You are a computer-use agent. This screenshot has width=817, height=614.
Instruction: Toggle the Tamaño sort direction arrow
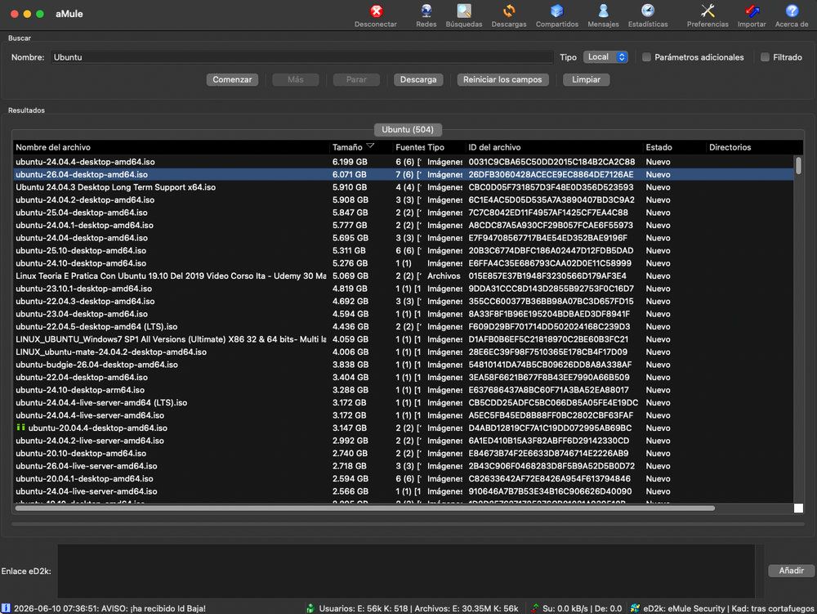pos(370,146)
